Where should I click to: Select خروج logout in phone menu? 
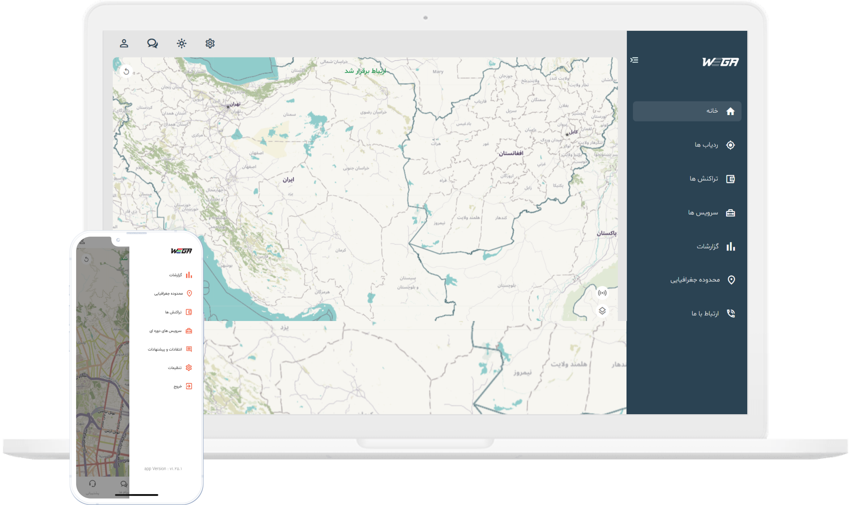(177, 387)
